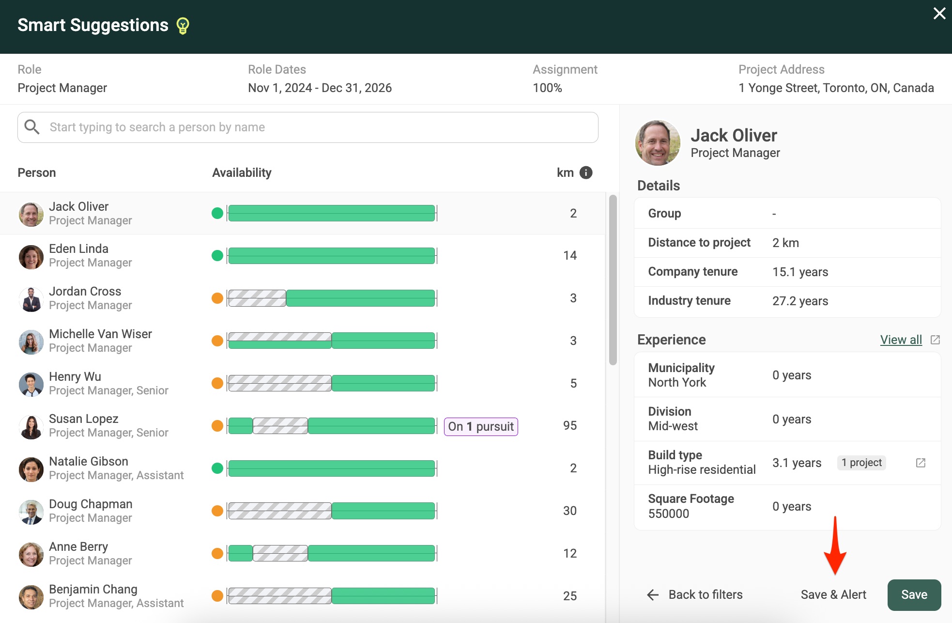Click the list's vertical scrollbar
Image resolution: width=952 pixels, height=623 pixels.
click(613, 280)
